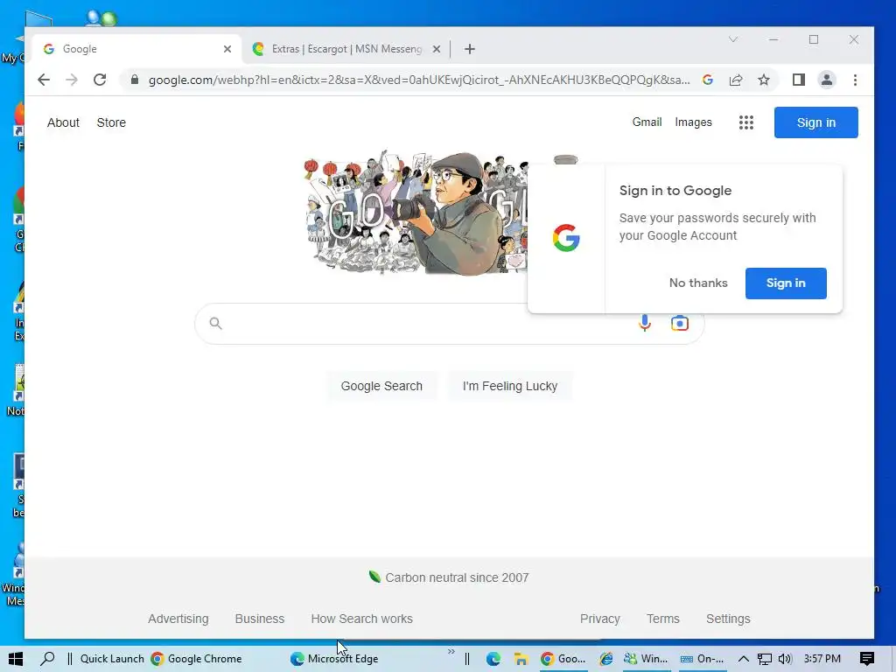
Task: Click the Google Search button
Action: (x=381, y=386)
